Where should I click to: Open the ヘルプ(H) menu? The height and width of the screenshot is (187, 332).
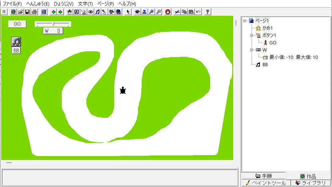[127, 4]
